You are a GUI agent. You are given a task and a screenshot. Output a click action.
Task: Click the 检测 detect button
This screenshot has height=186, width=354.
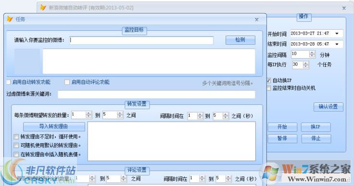click(x=240, y=40)
